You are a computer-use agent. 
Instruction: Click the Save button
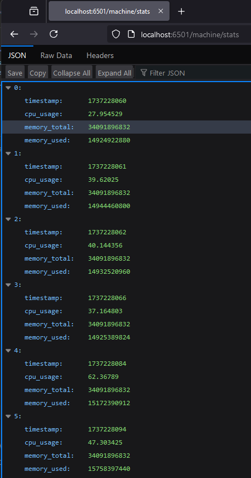(15, 73)
